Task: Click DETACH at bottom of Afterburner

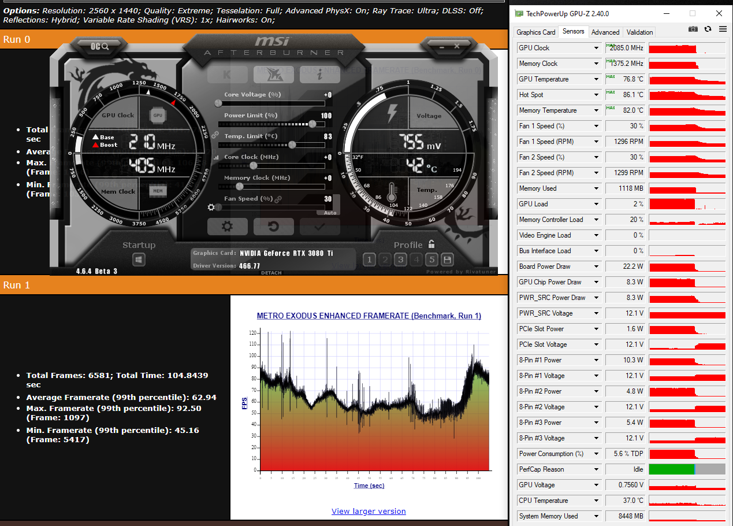Action: click(271, 273)
